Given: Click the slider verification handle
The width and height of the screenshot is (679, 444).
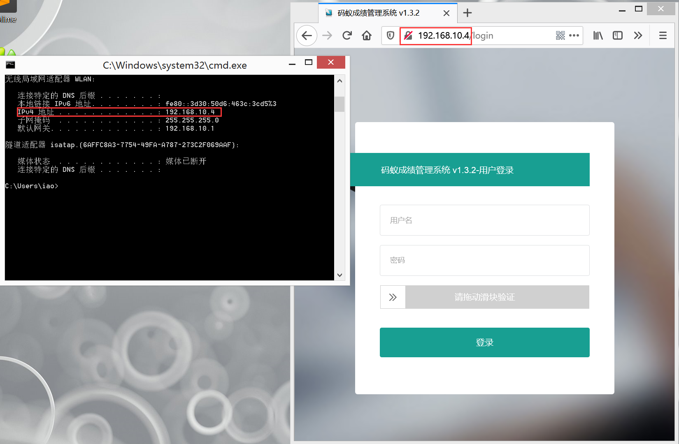Looking at the screenshot, I should (x=393, y=297).
